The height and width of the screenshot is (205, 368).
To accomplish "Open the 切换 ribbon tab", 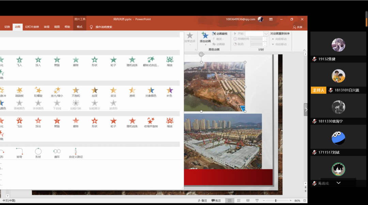I will (x=7, y=27).
